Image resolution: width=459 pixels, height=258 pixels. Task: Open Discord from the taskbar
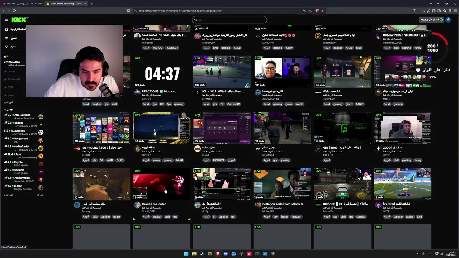pos(226,254)
